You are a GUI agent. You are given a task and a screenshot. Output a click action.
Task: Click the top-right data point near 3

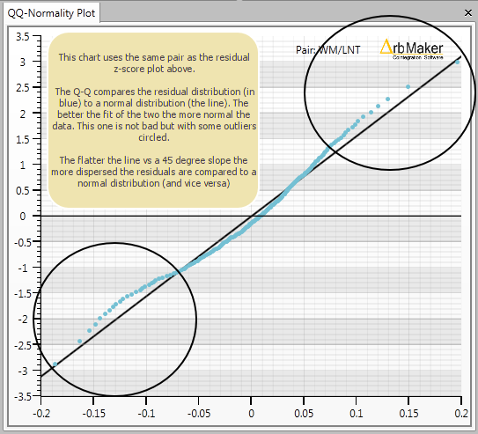(x=457, y=63)
